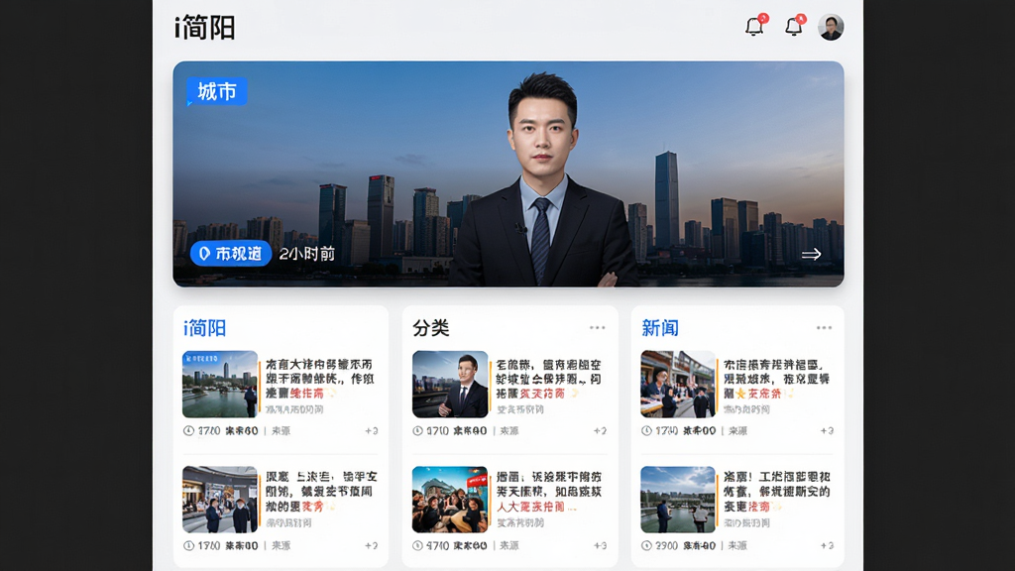Open the i简阳 section heading

coord(204,328)
